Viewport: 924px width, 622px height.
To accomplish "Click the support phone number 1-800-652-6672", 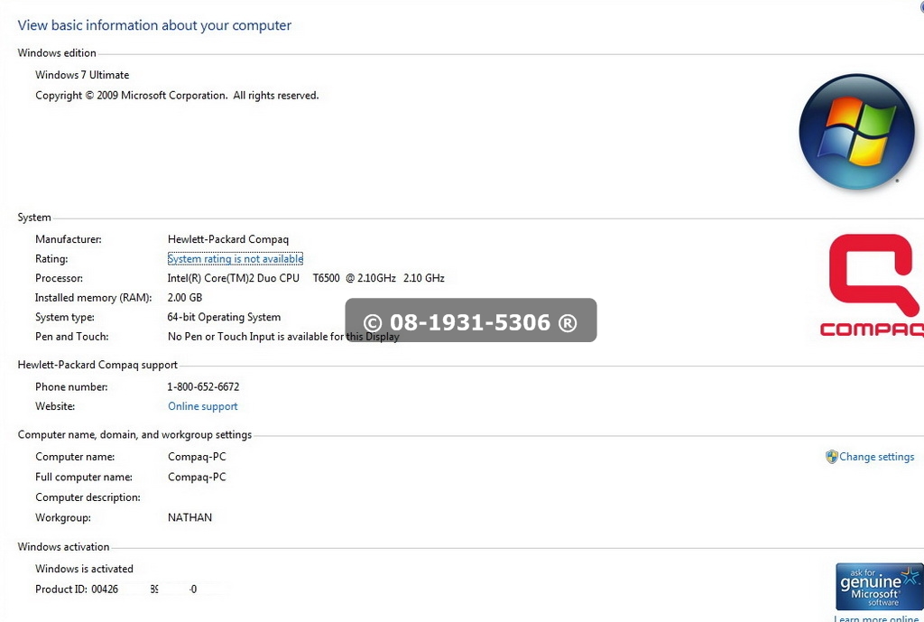I will click(203, 386).
